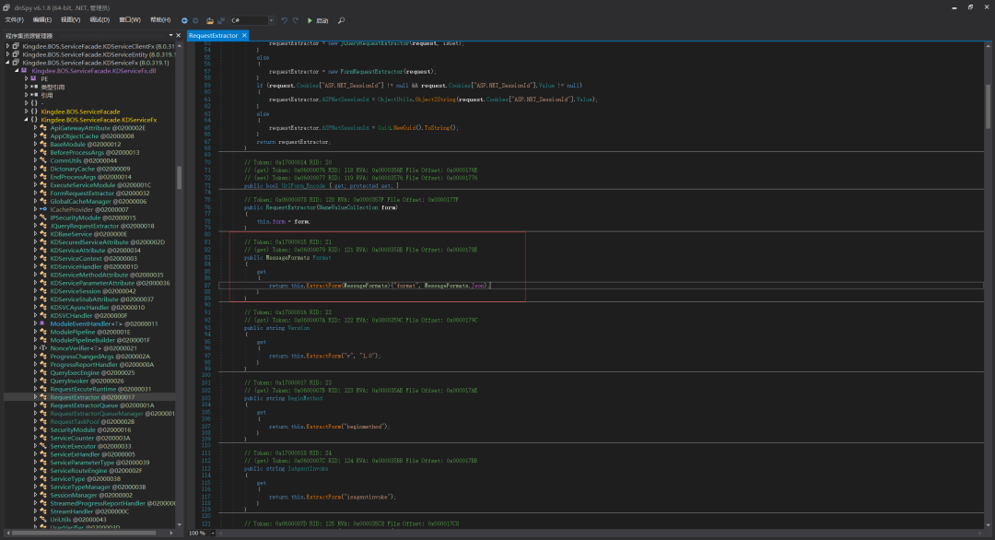
Task: Click the navigate forward arrow icon
Action: point(195,20)
